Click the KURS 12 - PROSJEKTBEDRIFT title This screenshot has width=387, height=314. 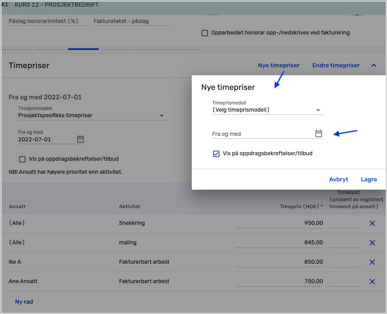coord(57,5)
